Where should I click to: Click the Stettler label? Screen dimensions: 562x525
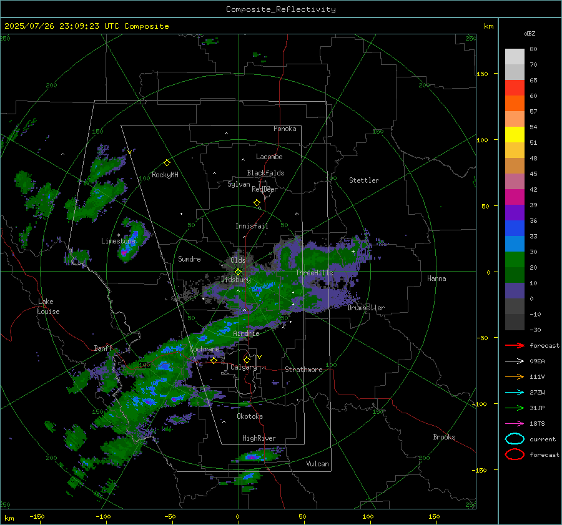[364, 180]
